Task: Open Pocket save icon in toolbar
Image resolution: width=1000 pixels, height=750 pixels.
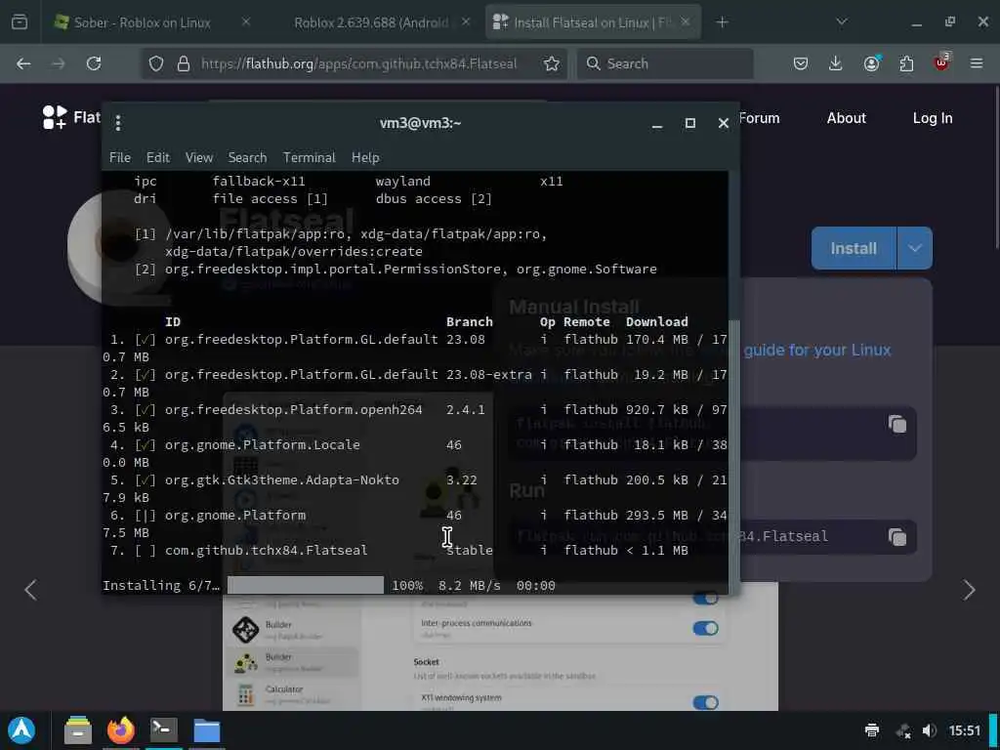Action: point(801,63)
